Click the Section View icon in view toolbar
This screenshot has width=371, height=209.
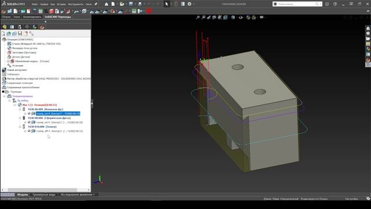pos(214,17)
